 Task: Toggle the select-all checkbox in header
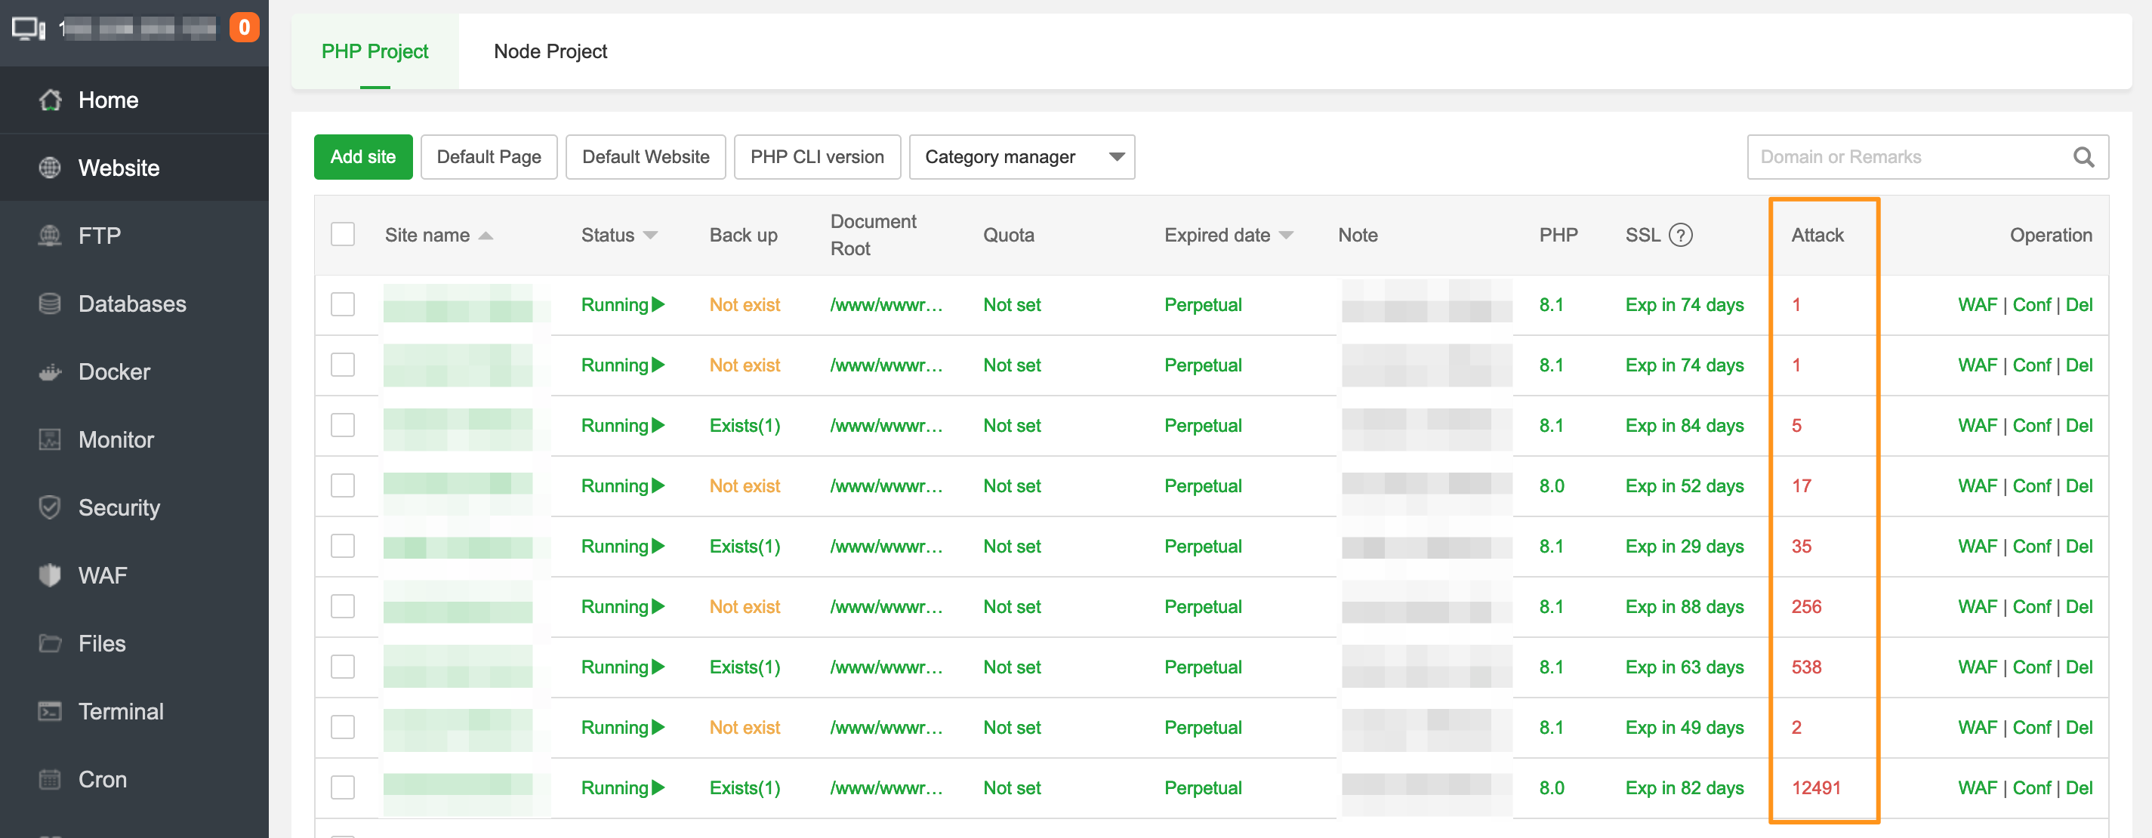coord(343,235)
